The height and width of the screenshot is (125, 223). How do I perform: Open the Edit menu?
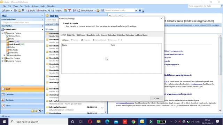point(9,6)
